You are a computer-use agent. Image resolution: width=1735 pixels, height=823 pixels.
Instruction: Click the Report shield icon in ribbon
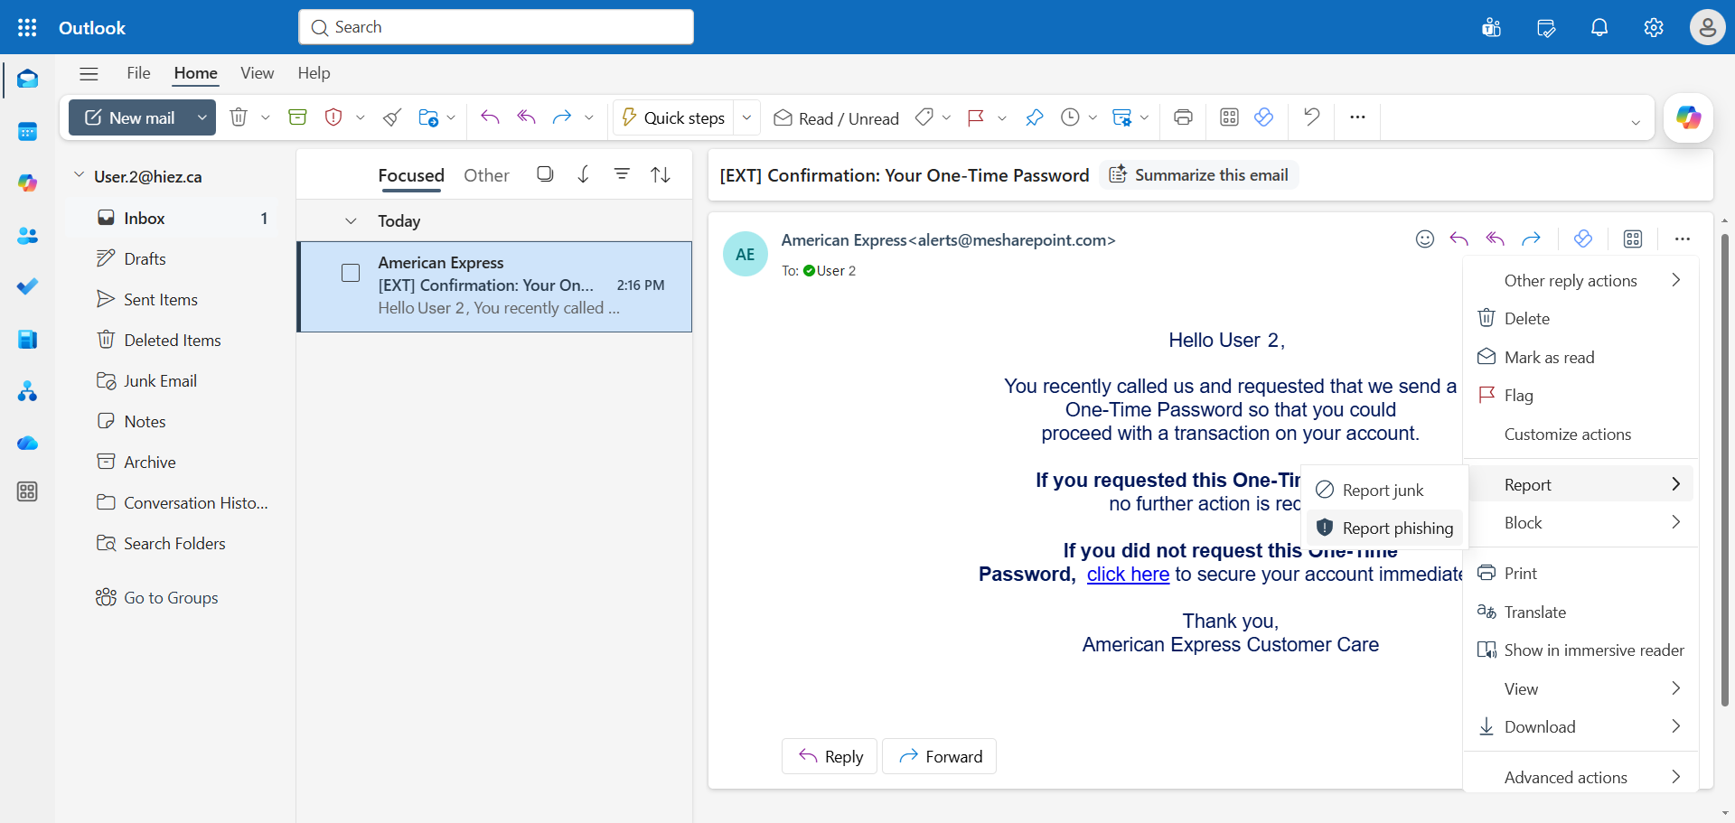(x=333, y=117)
